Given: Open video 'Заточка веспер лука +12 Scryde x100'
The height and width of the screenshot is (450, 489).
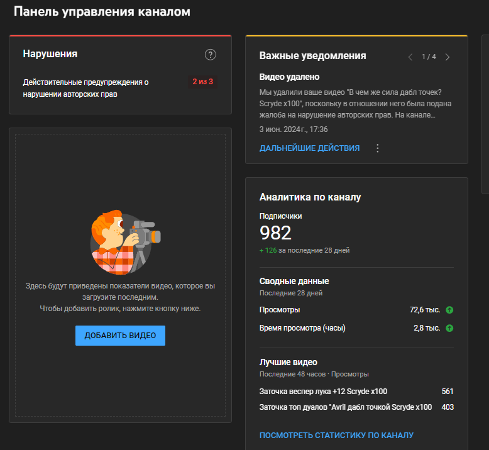Looking at the screenshot, I should click(x=323, y=391).
